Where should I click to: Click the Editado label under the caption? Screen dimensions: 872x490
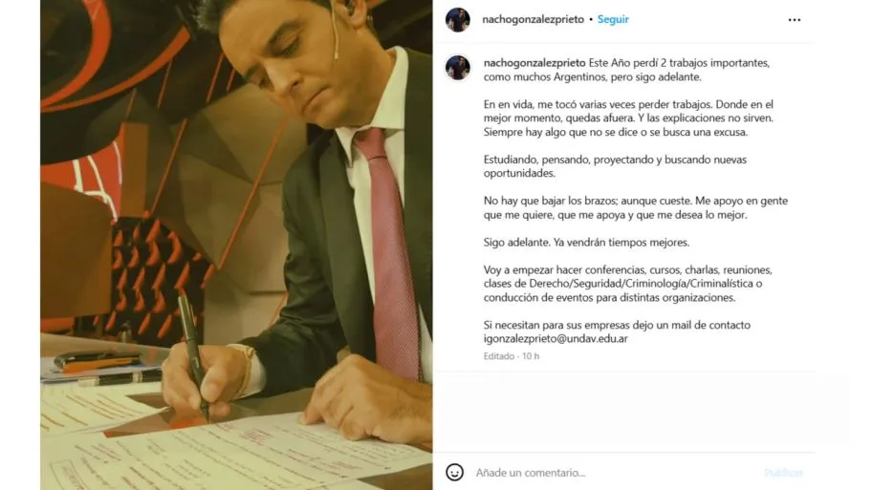[499, 356]
